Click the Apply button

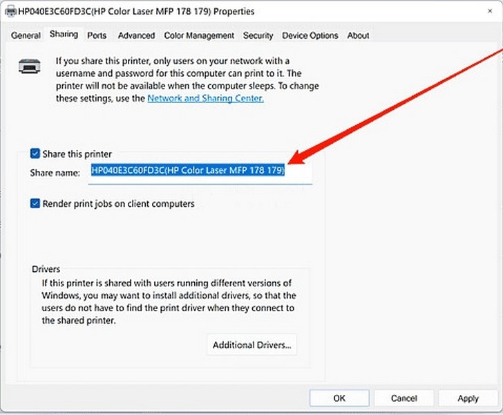coord(468,398)
